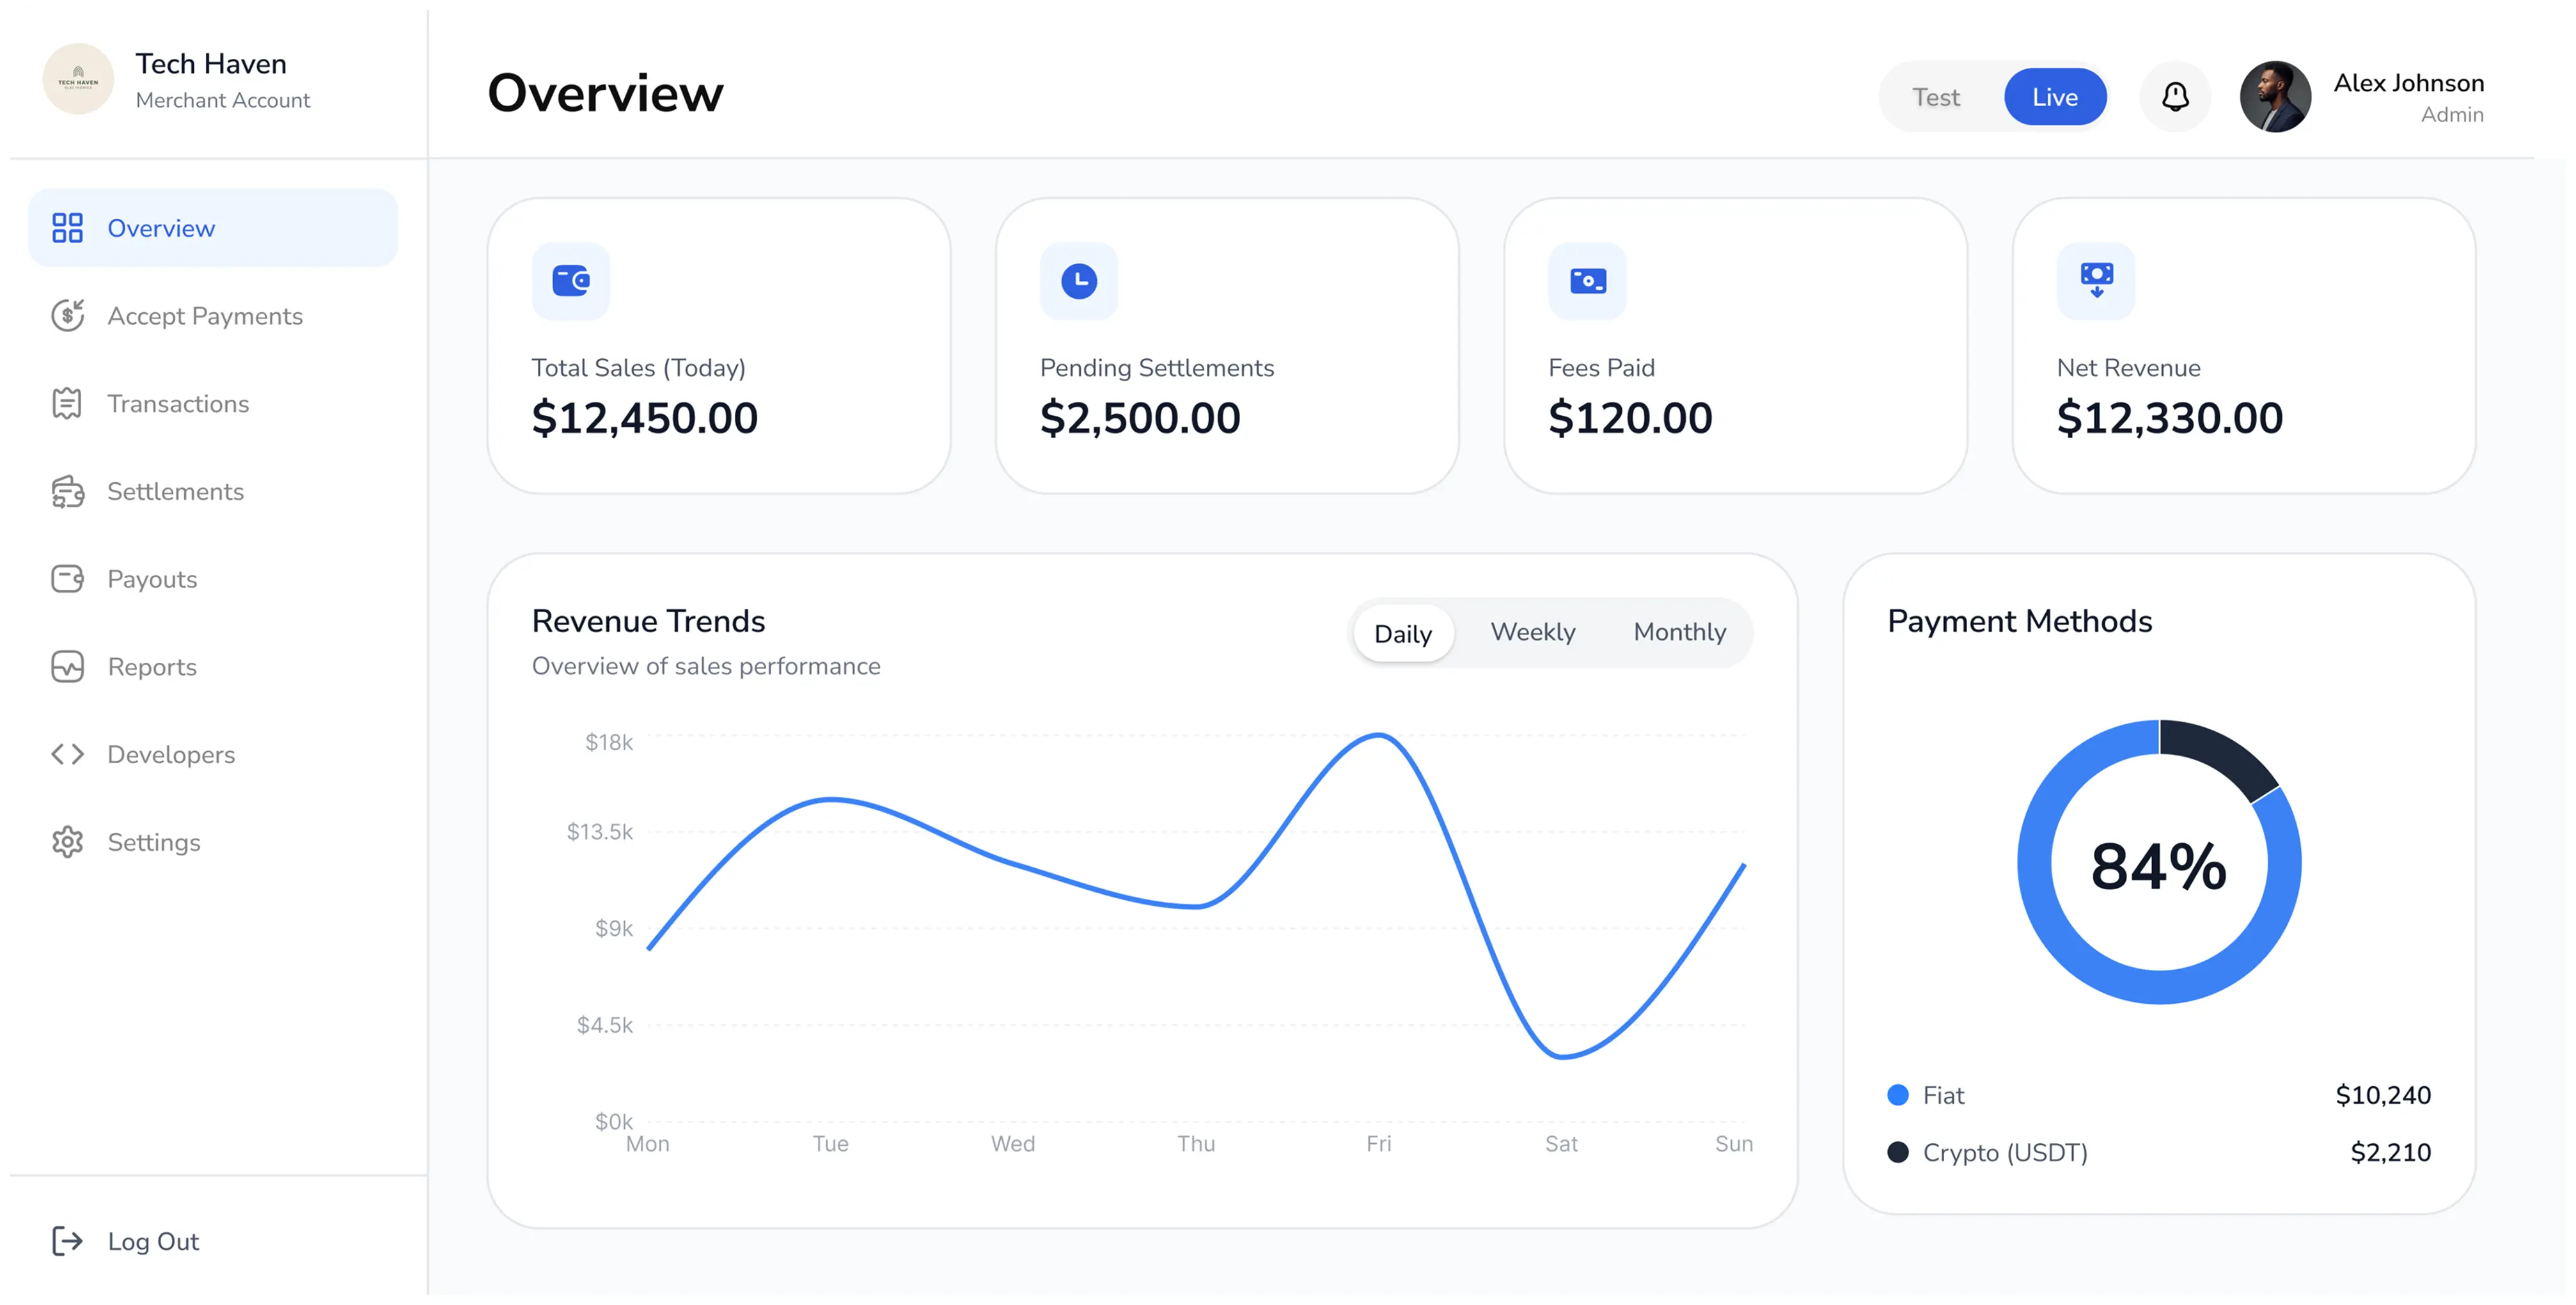The width and height of the screenshot is (2576, 1305).
Task: Click the notification bell icon
Action: pos(2175,96)
